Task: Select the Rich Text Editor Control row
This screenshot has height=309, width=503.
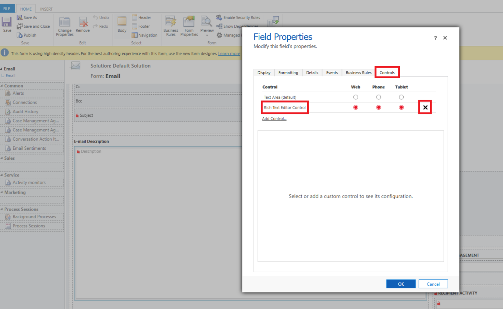Action: click(x=284, y=108)
